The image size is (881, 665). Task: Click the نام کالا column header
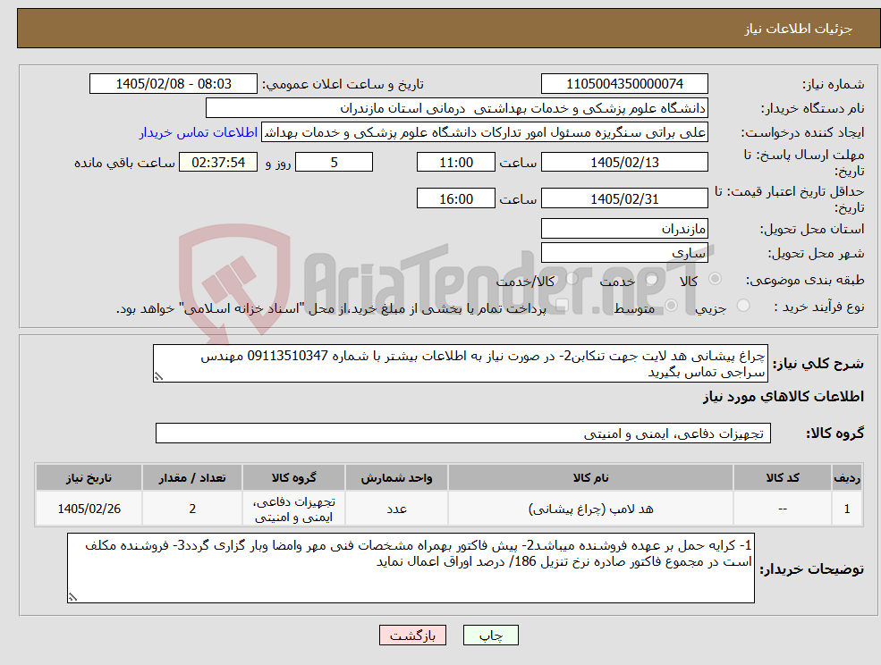pos(590,477)
